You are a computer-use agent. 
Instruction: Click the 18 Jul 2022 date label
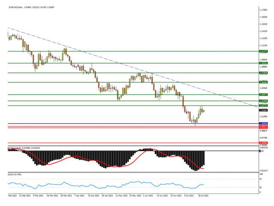click(203, 194)
